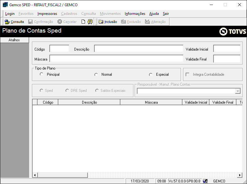Click the grid's row selector header cell

[x=35, y=102]
